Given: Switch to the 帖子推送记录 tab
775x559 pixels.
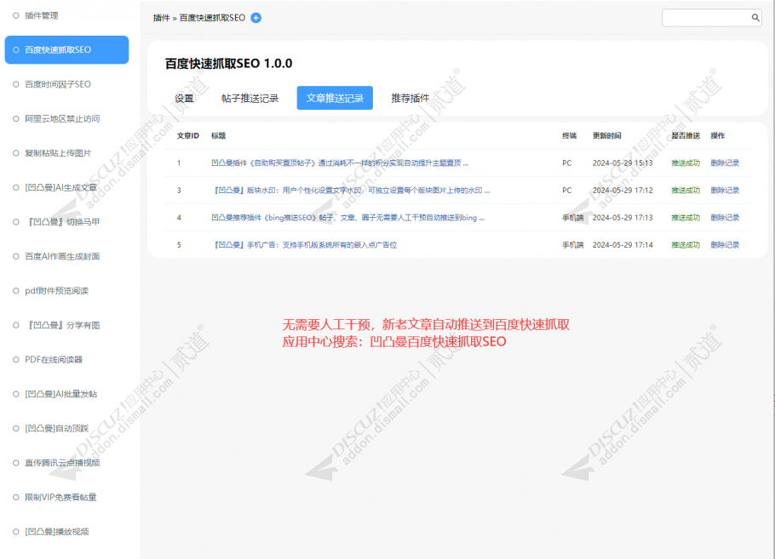Looking at the screenshot, I should tap(250, 98).
